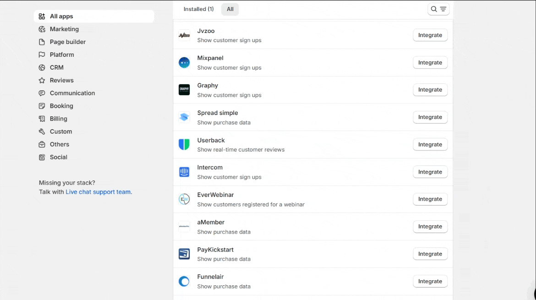Image resolution: width=536 pixels, height=300 pixels.
Task: Click the PayKickstart app logo icon
Action: (x=184, y=254)
